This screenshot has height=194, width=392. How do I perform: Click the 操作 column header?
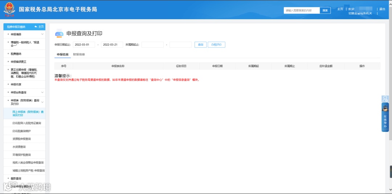(x=362, y=66)
